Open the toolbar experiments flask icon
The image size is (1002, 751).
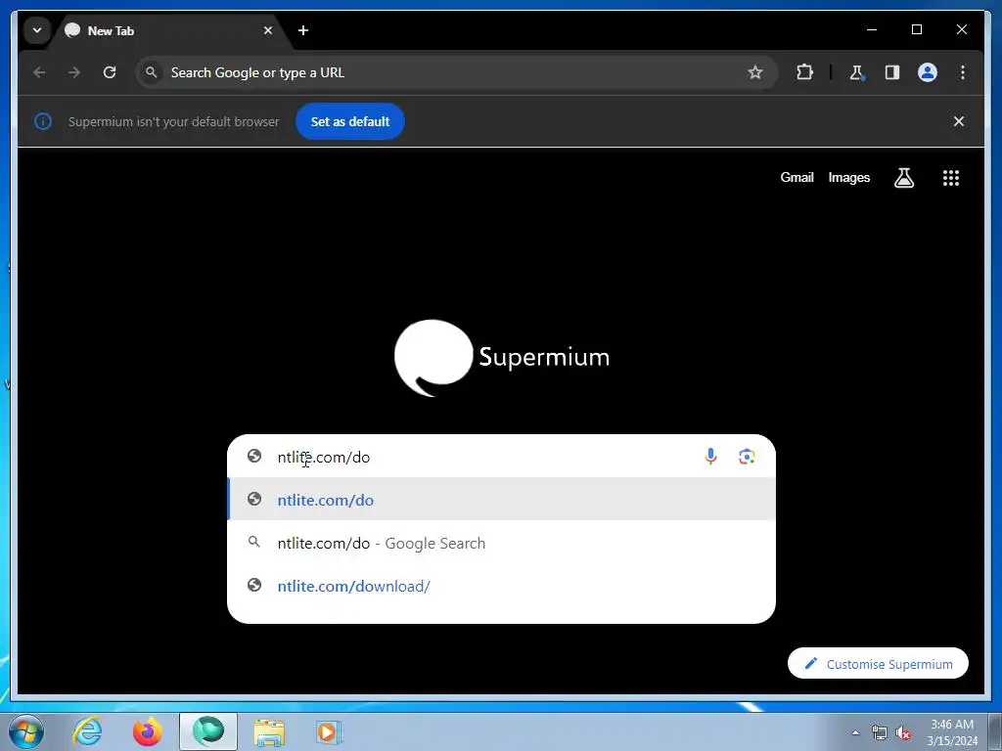(x=857, y=72)
